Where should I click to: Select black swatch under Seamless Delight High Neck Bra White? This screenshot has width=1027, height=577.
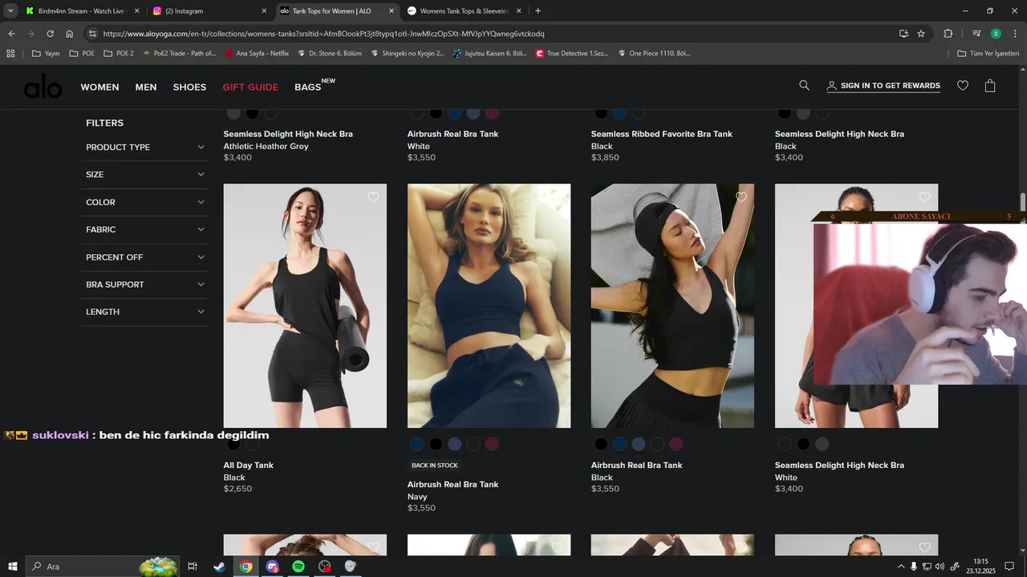(x=803, y=444)
